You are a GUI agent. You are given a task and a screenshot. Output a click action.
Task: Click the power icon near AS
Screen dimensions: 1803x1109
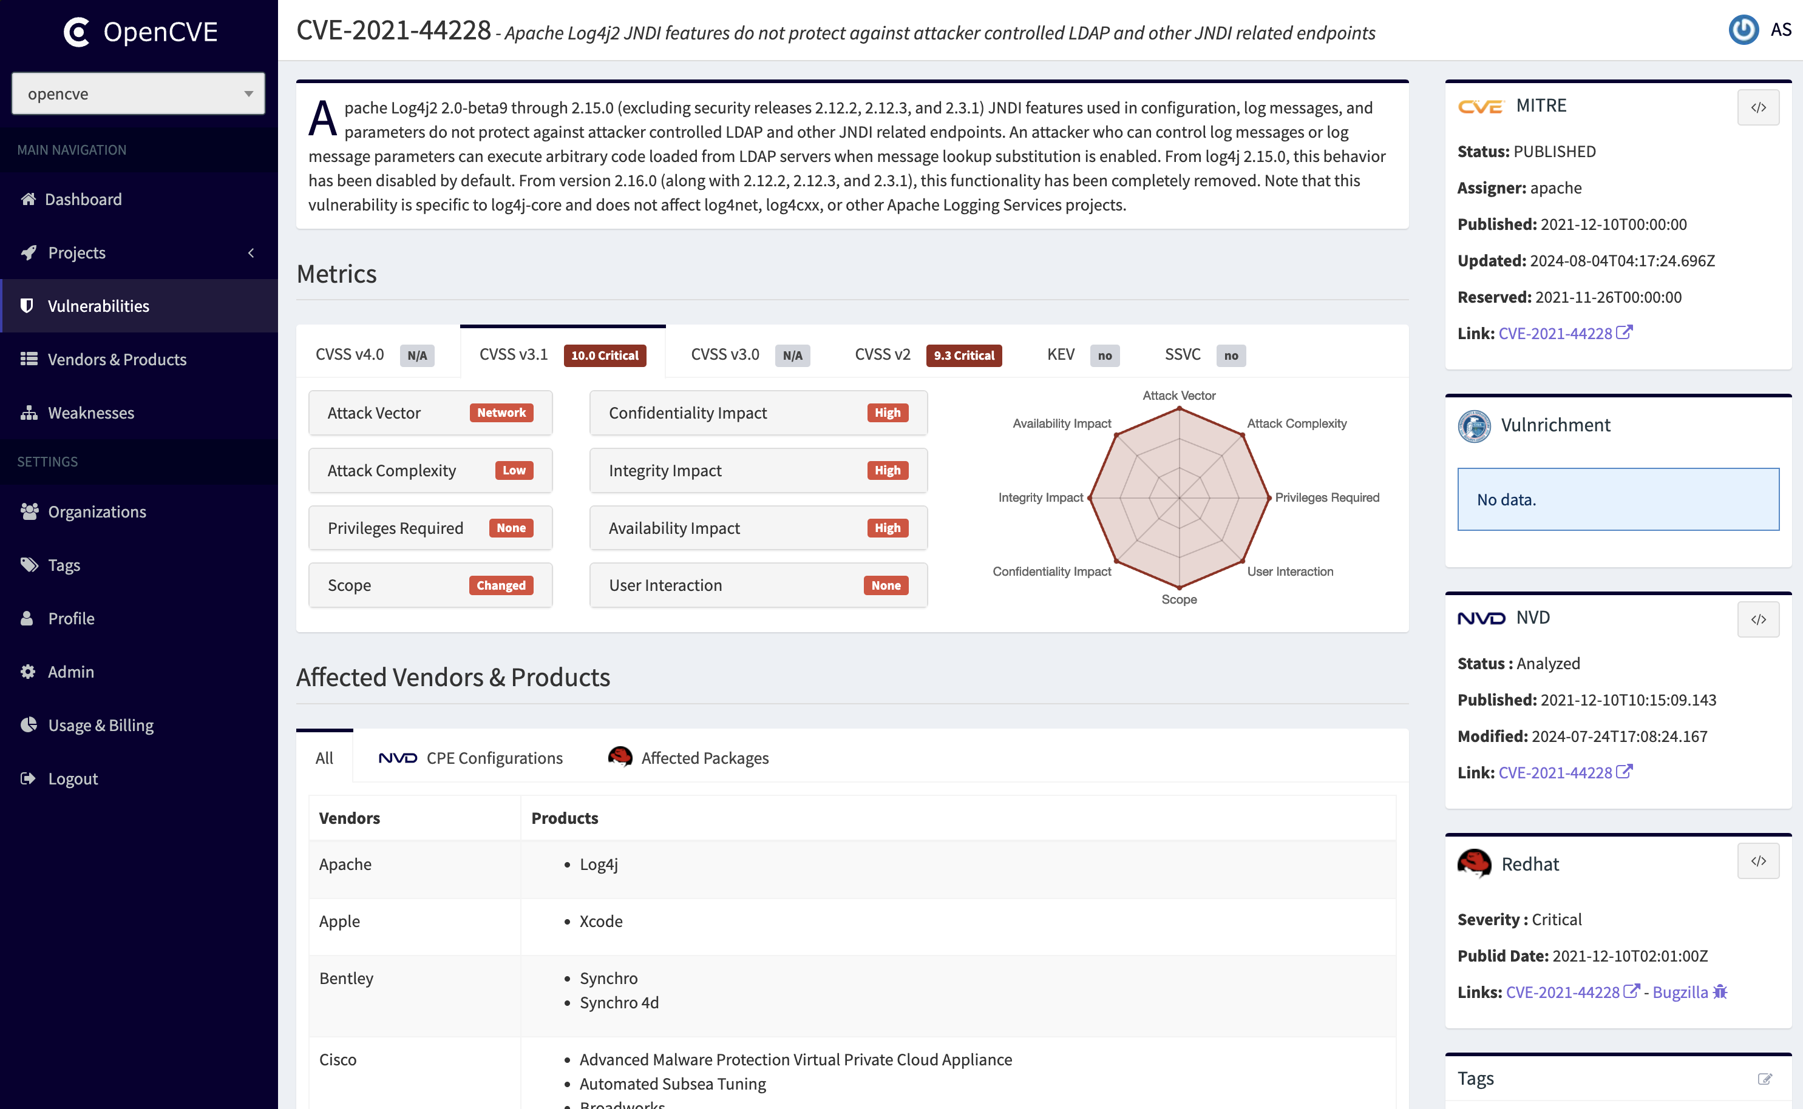tap(1743, 30)
